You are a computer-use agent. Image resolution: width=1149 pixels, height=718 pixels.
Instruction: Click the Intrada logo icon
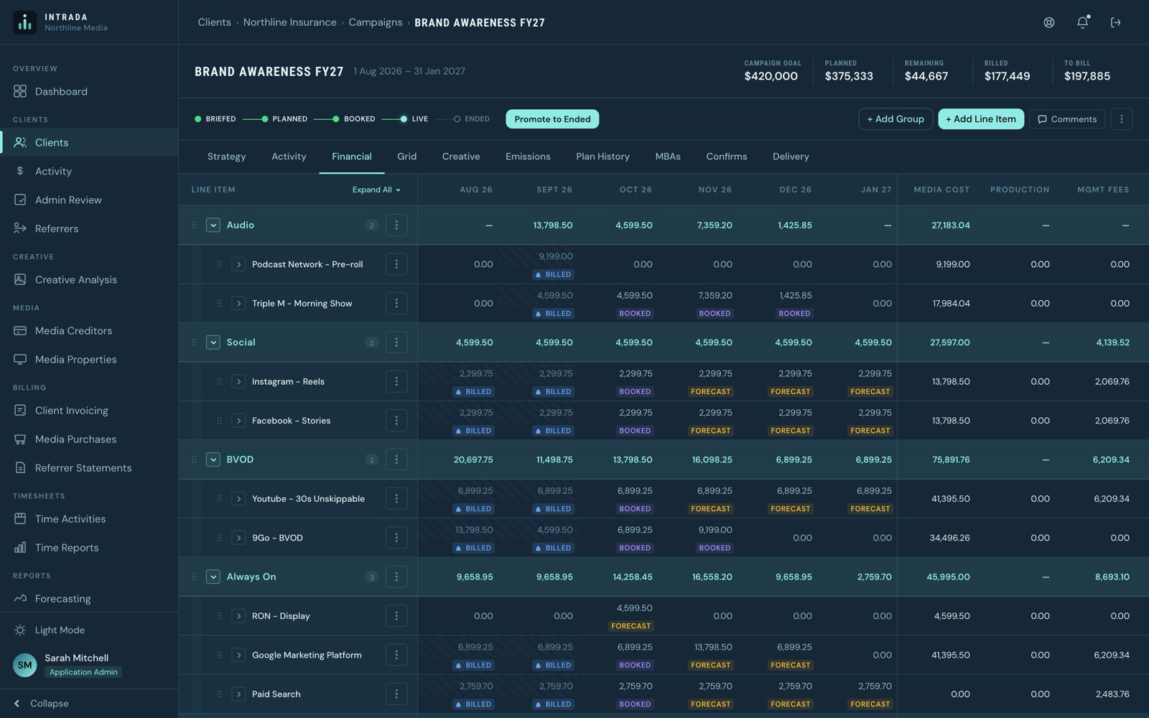click(25, 22)
